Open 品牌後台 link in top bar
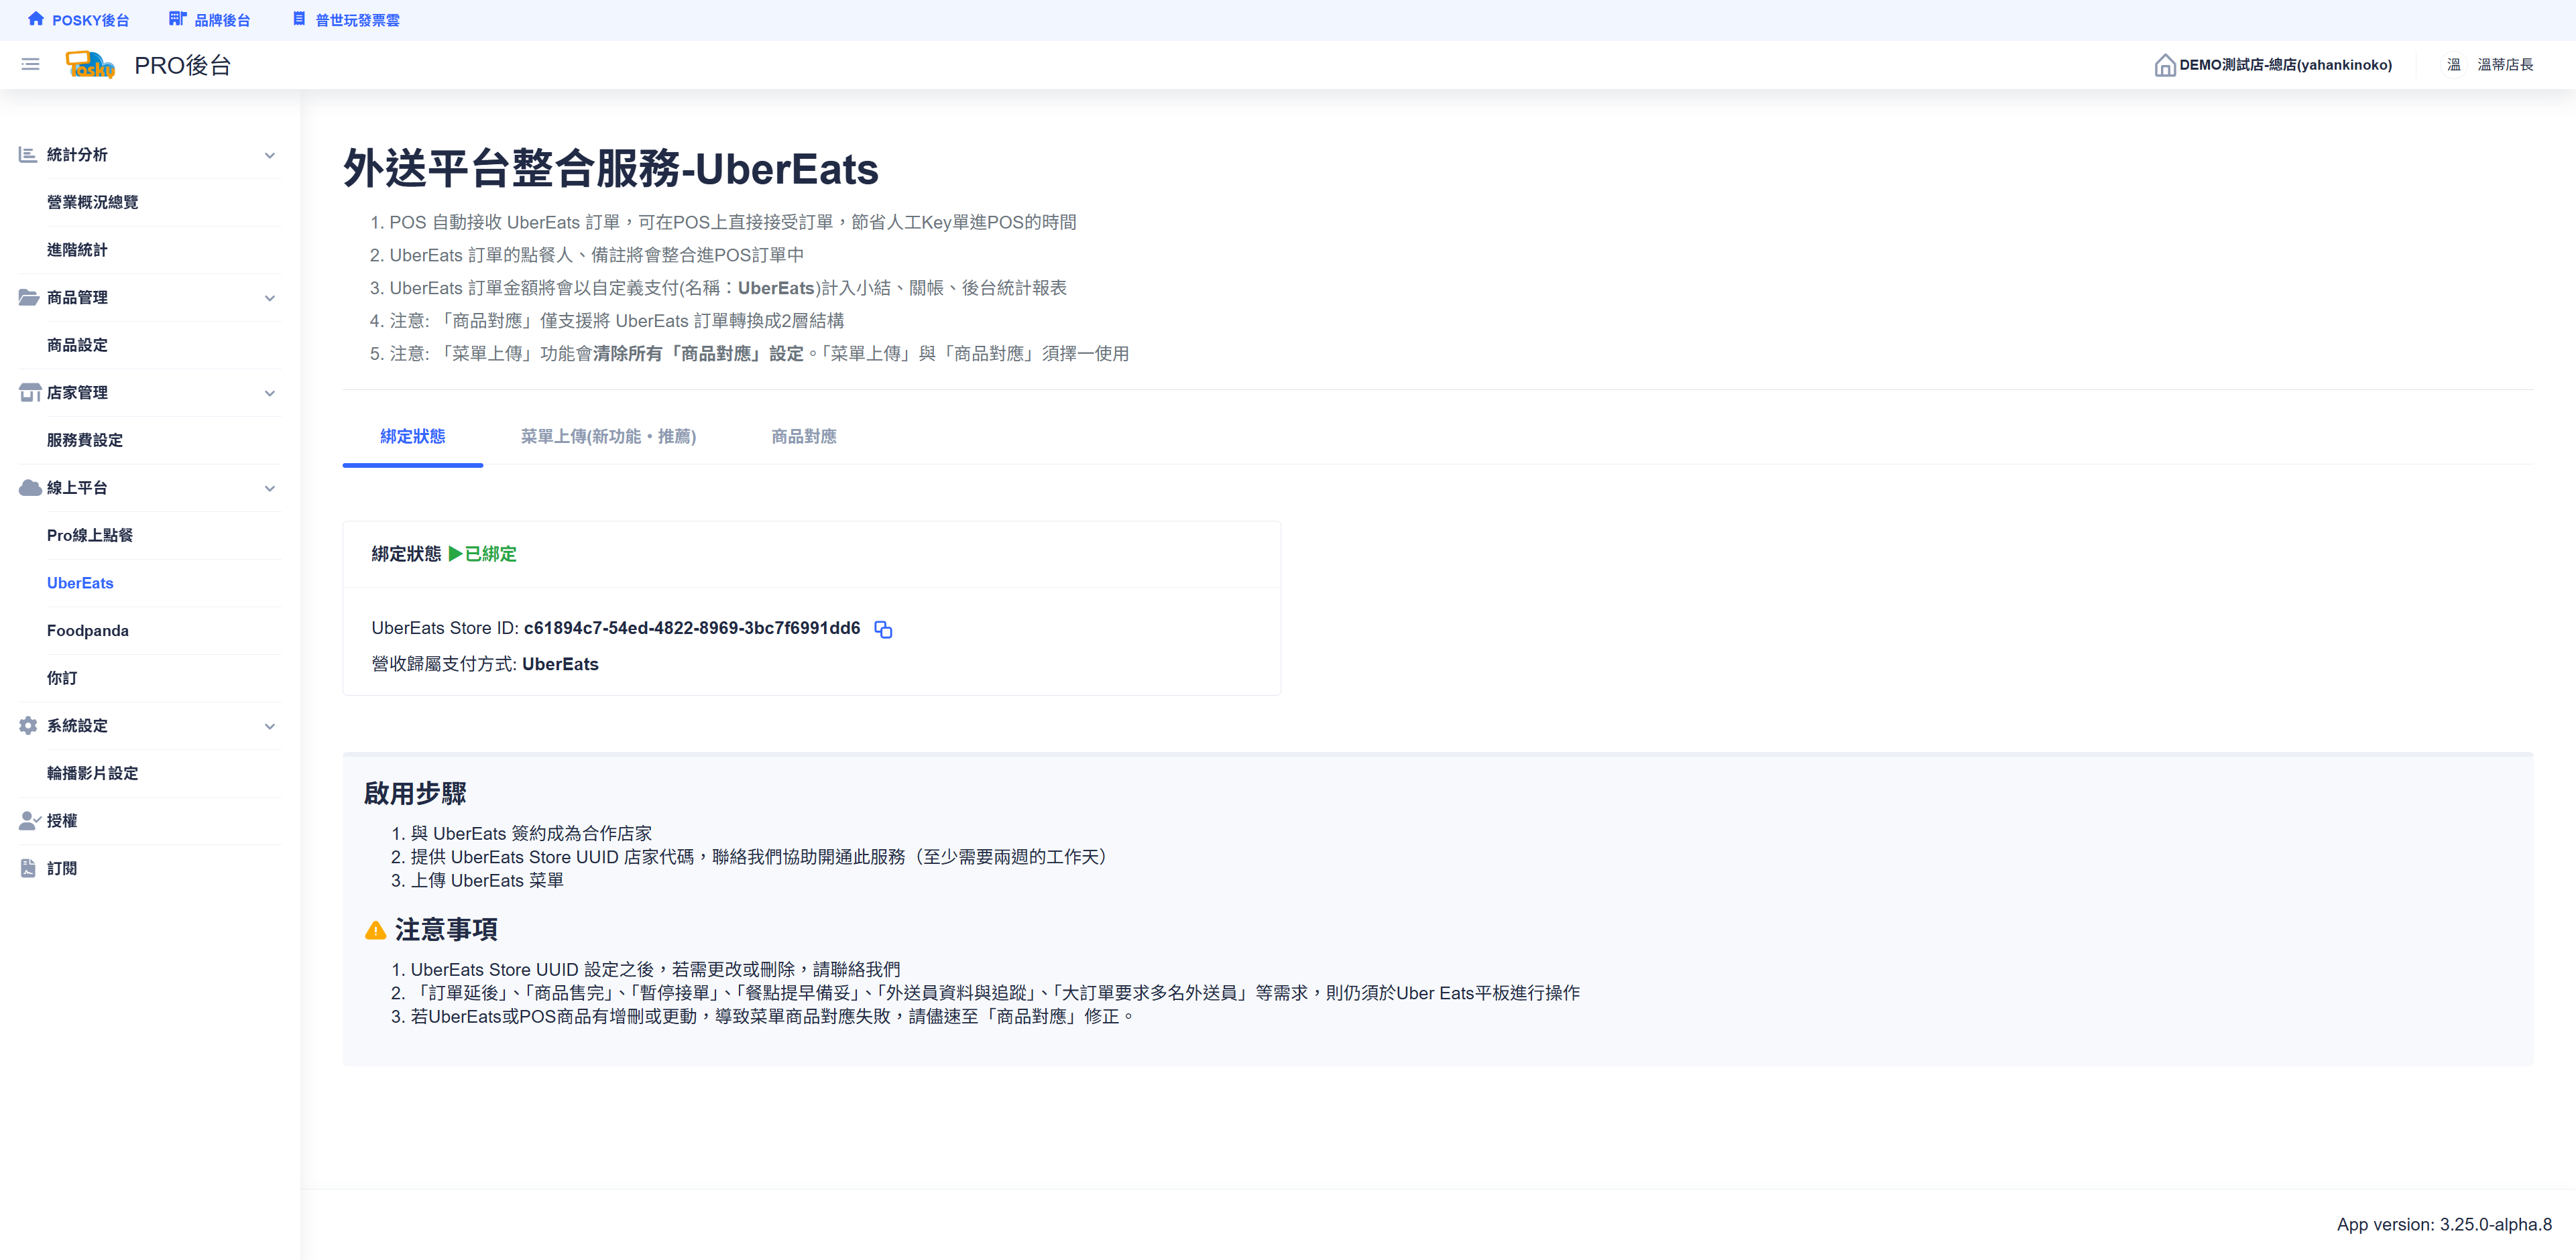This screenshot has height=1260, width=2576. tap(210, 20)
